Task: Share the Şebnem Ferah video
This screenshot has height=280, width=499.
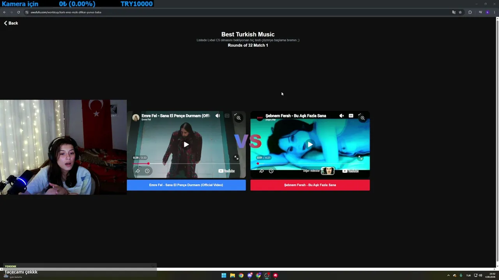Action: coord(262,171)
